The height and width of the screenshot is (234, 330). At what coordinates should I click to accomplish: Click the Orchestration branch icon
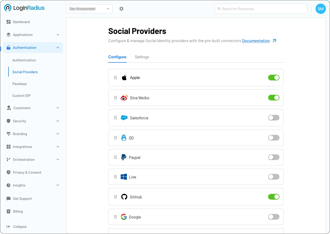coord(9,160)
